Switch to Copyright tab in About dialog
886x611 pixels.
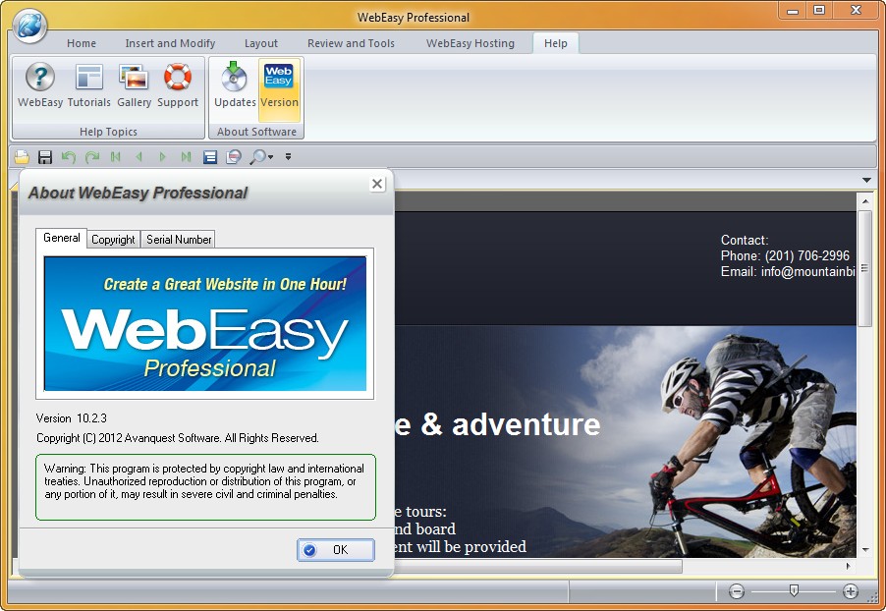point(113,240)
